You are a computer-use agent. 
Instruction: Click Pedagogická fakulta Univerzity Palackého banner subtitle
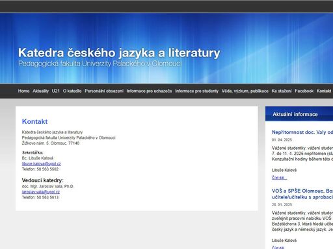(100, 64)
